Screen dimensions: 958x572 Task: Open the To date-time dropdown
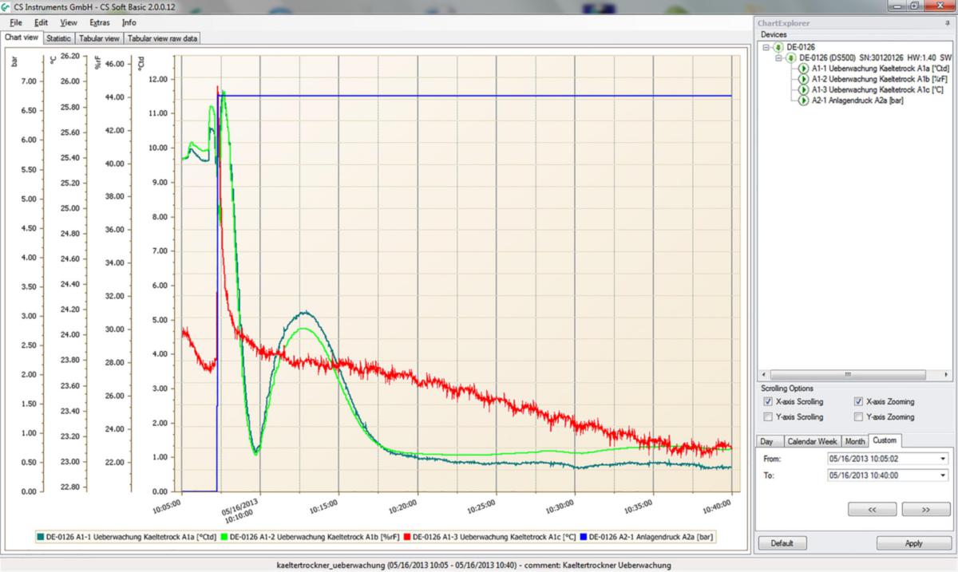click(x=943, y=475)
